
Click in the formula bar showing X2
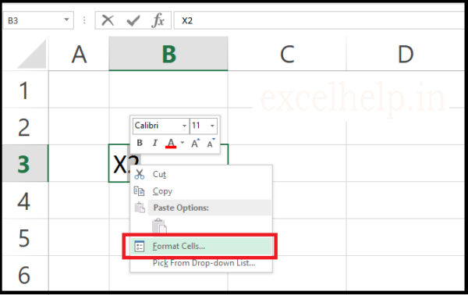319,20
